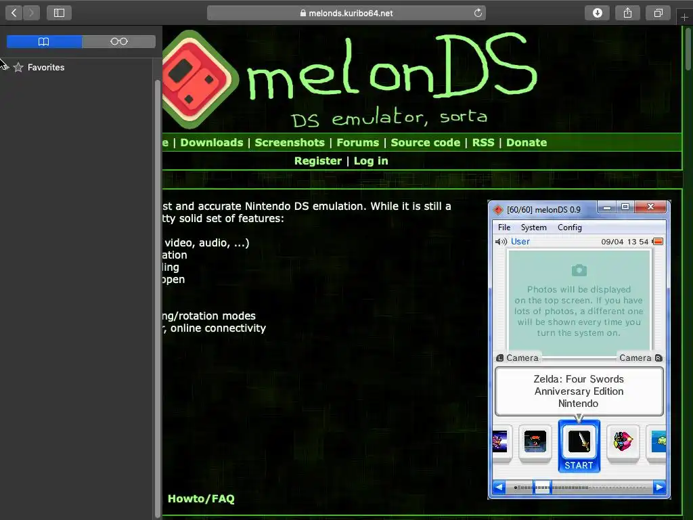Screen dimensions: 693x520
Task: Open the Howto/FAQ link
Action: 201,499
